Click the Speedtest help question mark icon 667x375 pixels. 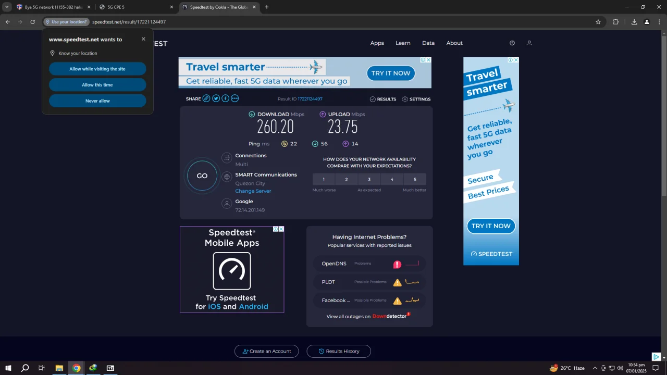click(512, 43)
